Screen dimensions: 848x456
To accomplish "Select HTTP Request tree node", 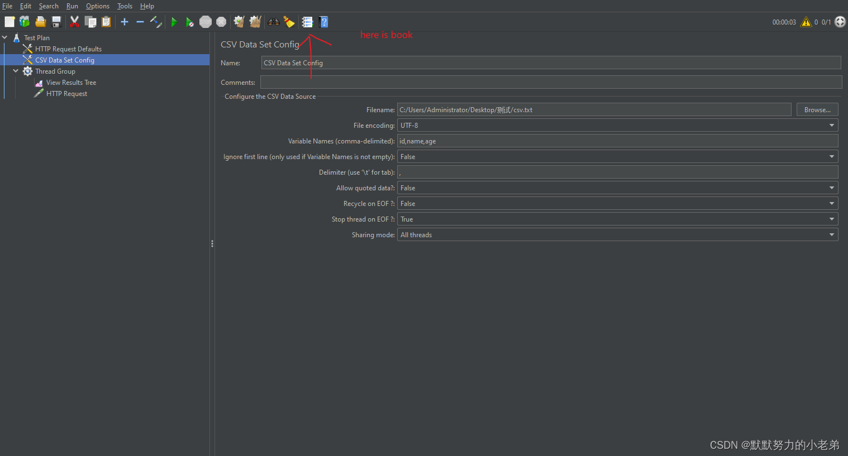I will [66, 94].
